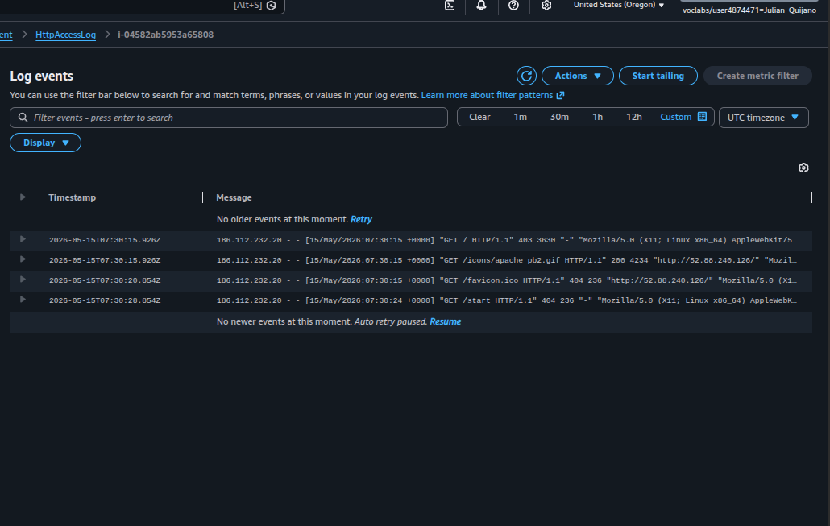Open the United States (Oregon) region selector

618,5
